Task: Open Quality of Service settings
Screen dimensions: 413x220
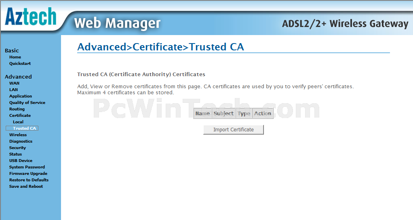Action: pyautogui.click(x=27, y=103)
